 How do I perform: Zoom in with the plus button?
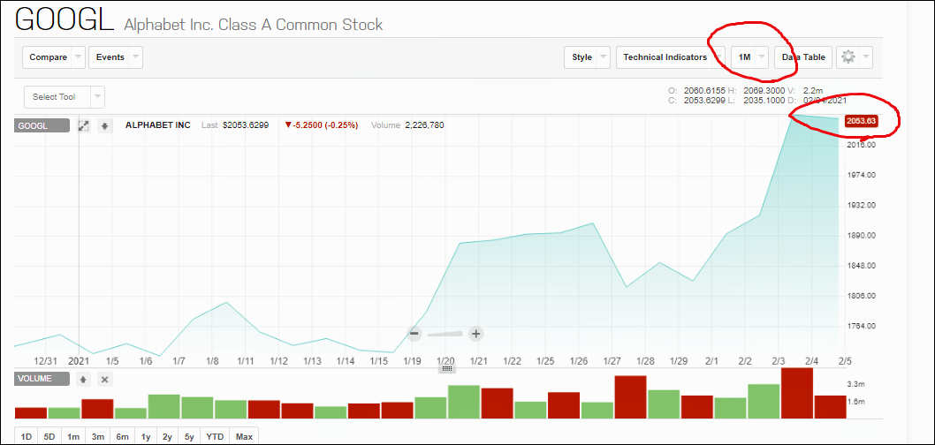tap(475, 333)
